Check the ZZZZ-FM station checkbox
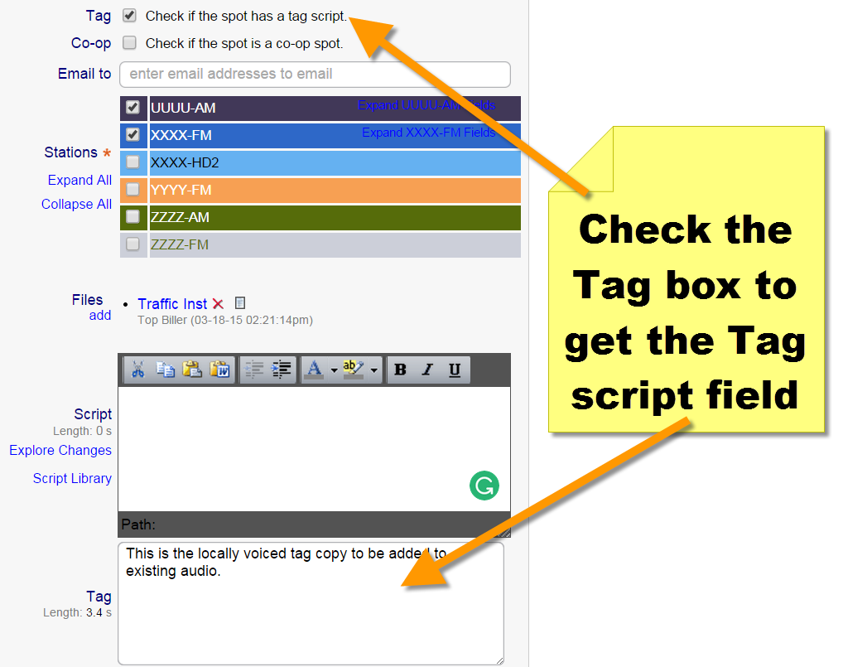 click(x=132, y=244)
